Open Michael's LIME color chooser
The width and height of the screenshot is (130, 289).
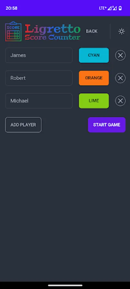click(94, 101)
